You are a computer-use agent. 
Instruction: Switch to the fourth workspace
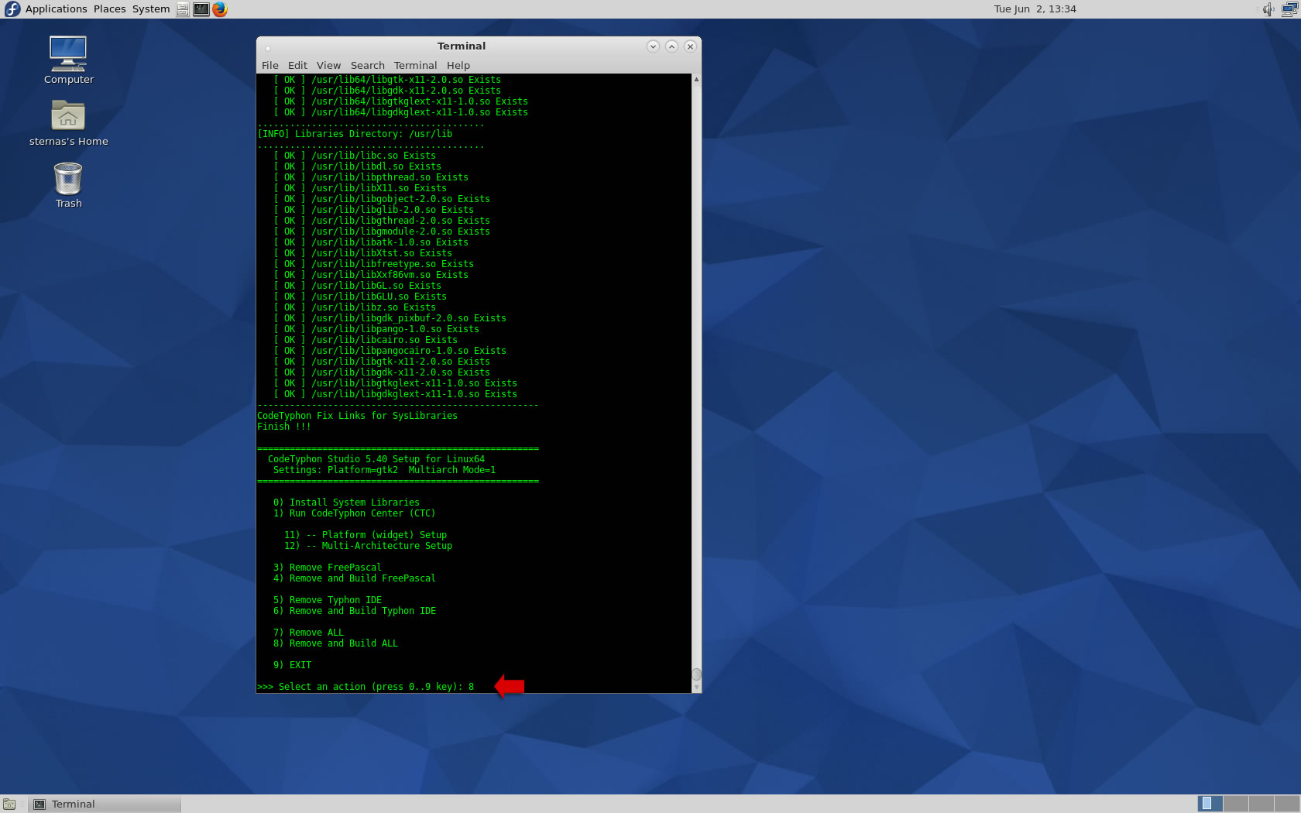click(x=1286, y=804)
